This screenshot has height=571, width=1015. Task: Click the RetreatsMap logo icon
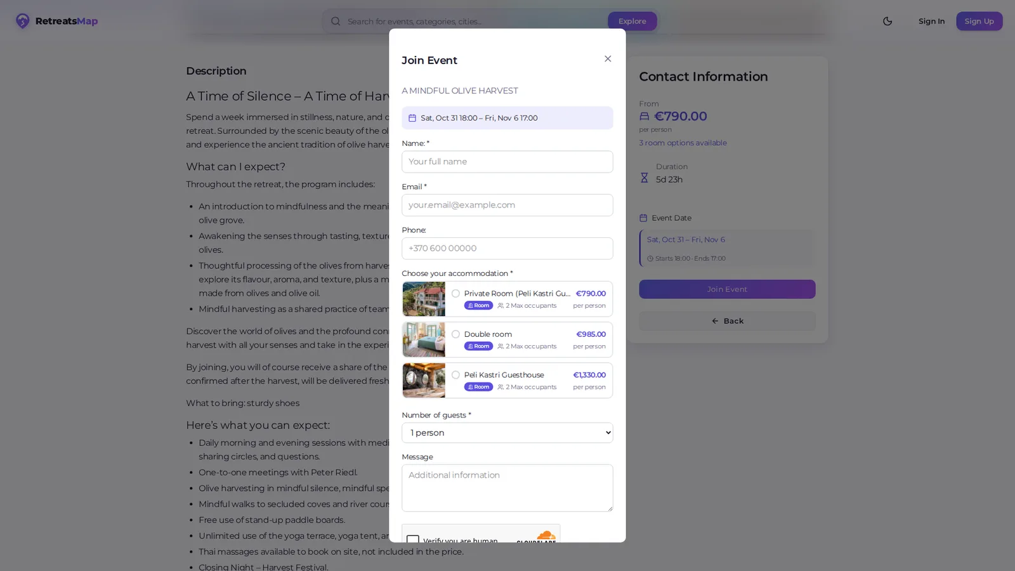point(23,21)
